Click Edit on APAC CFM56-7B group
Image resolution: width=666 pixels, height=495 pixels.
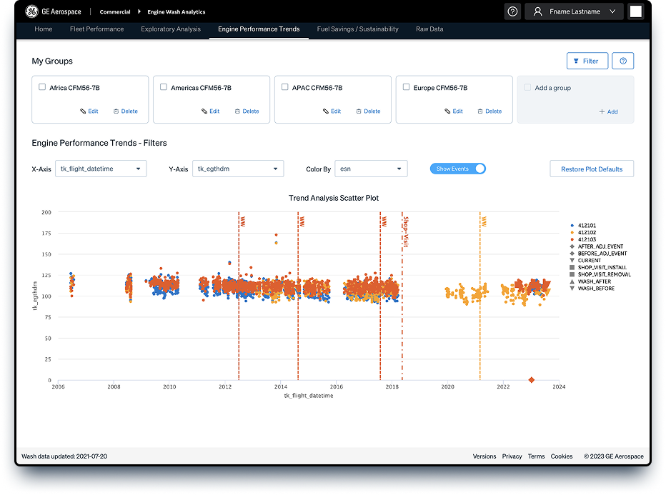(332, 111)
